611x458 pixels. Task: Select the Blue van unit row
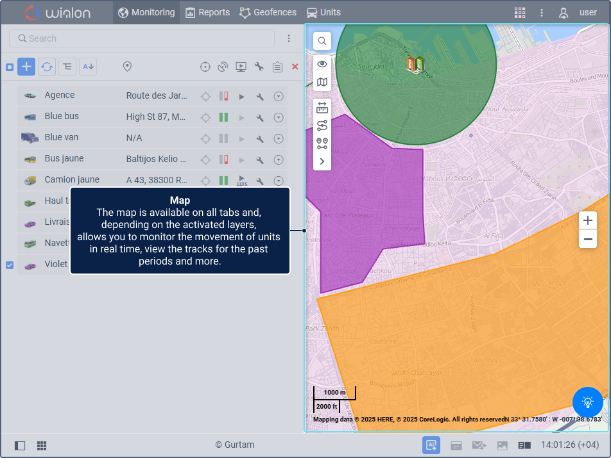coord(152,138)
